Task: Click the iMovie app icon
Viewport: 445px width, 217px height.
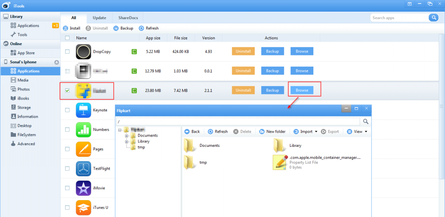Action: [83, 188]
